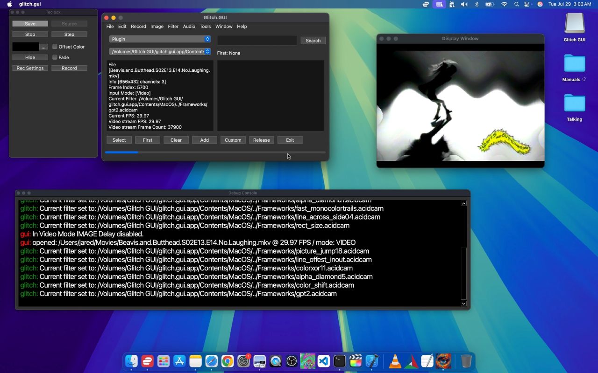
Task: Open the App Store dock icon
Action: point(179,361)
